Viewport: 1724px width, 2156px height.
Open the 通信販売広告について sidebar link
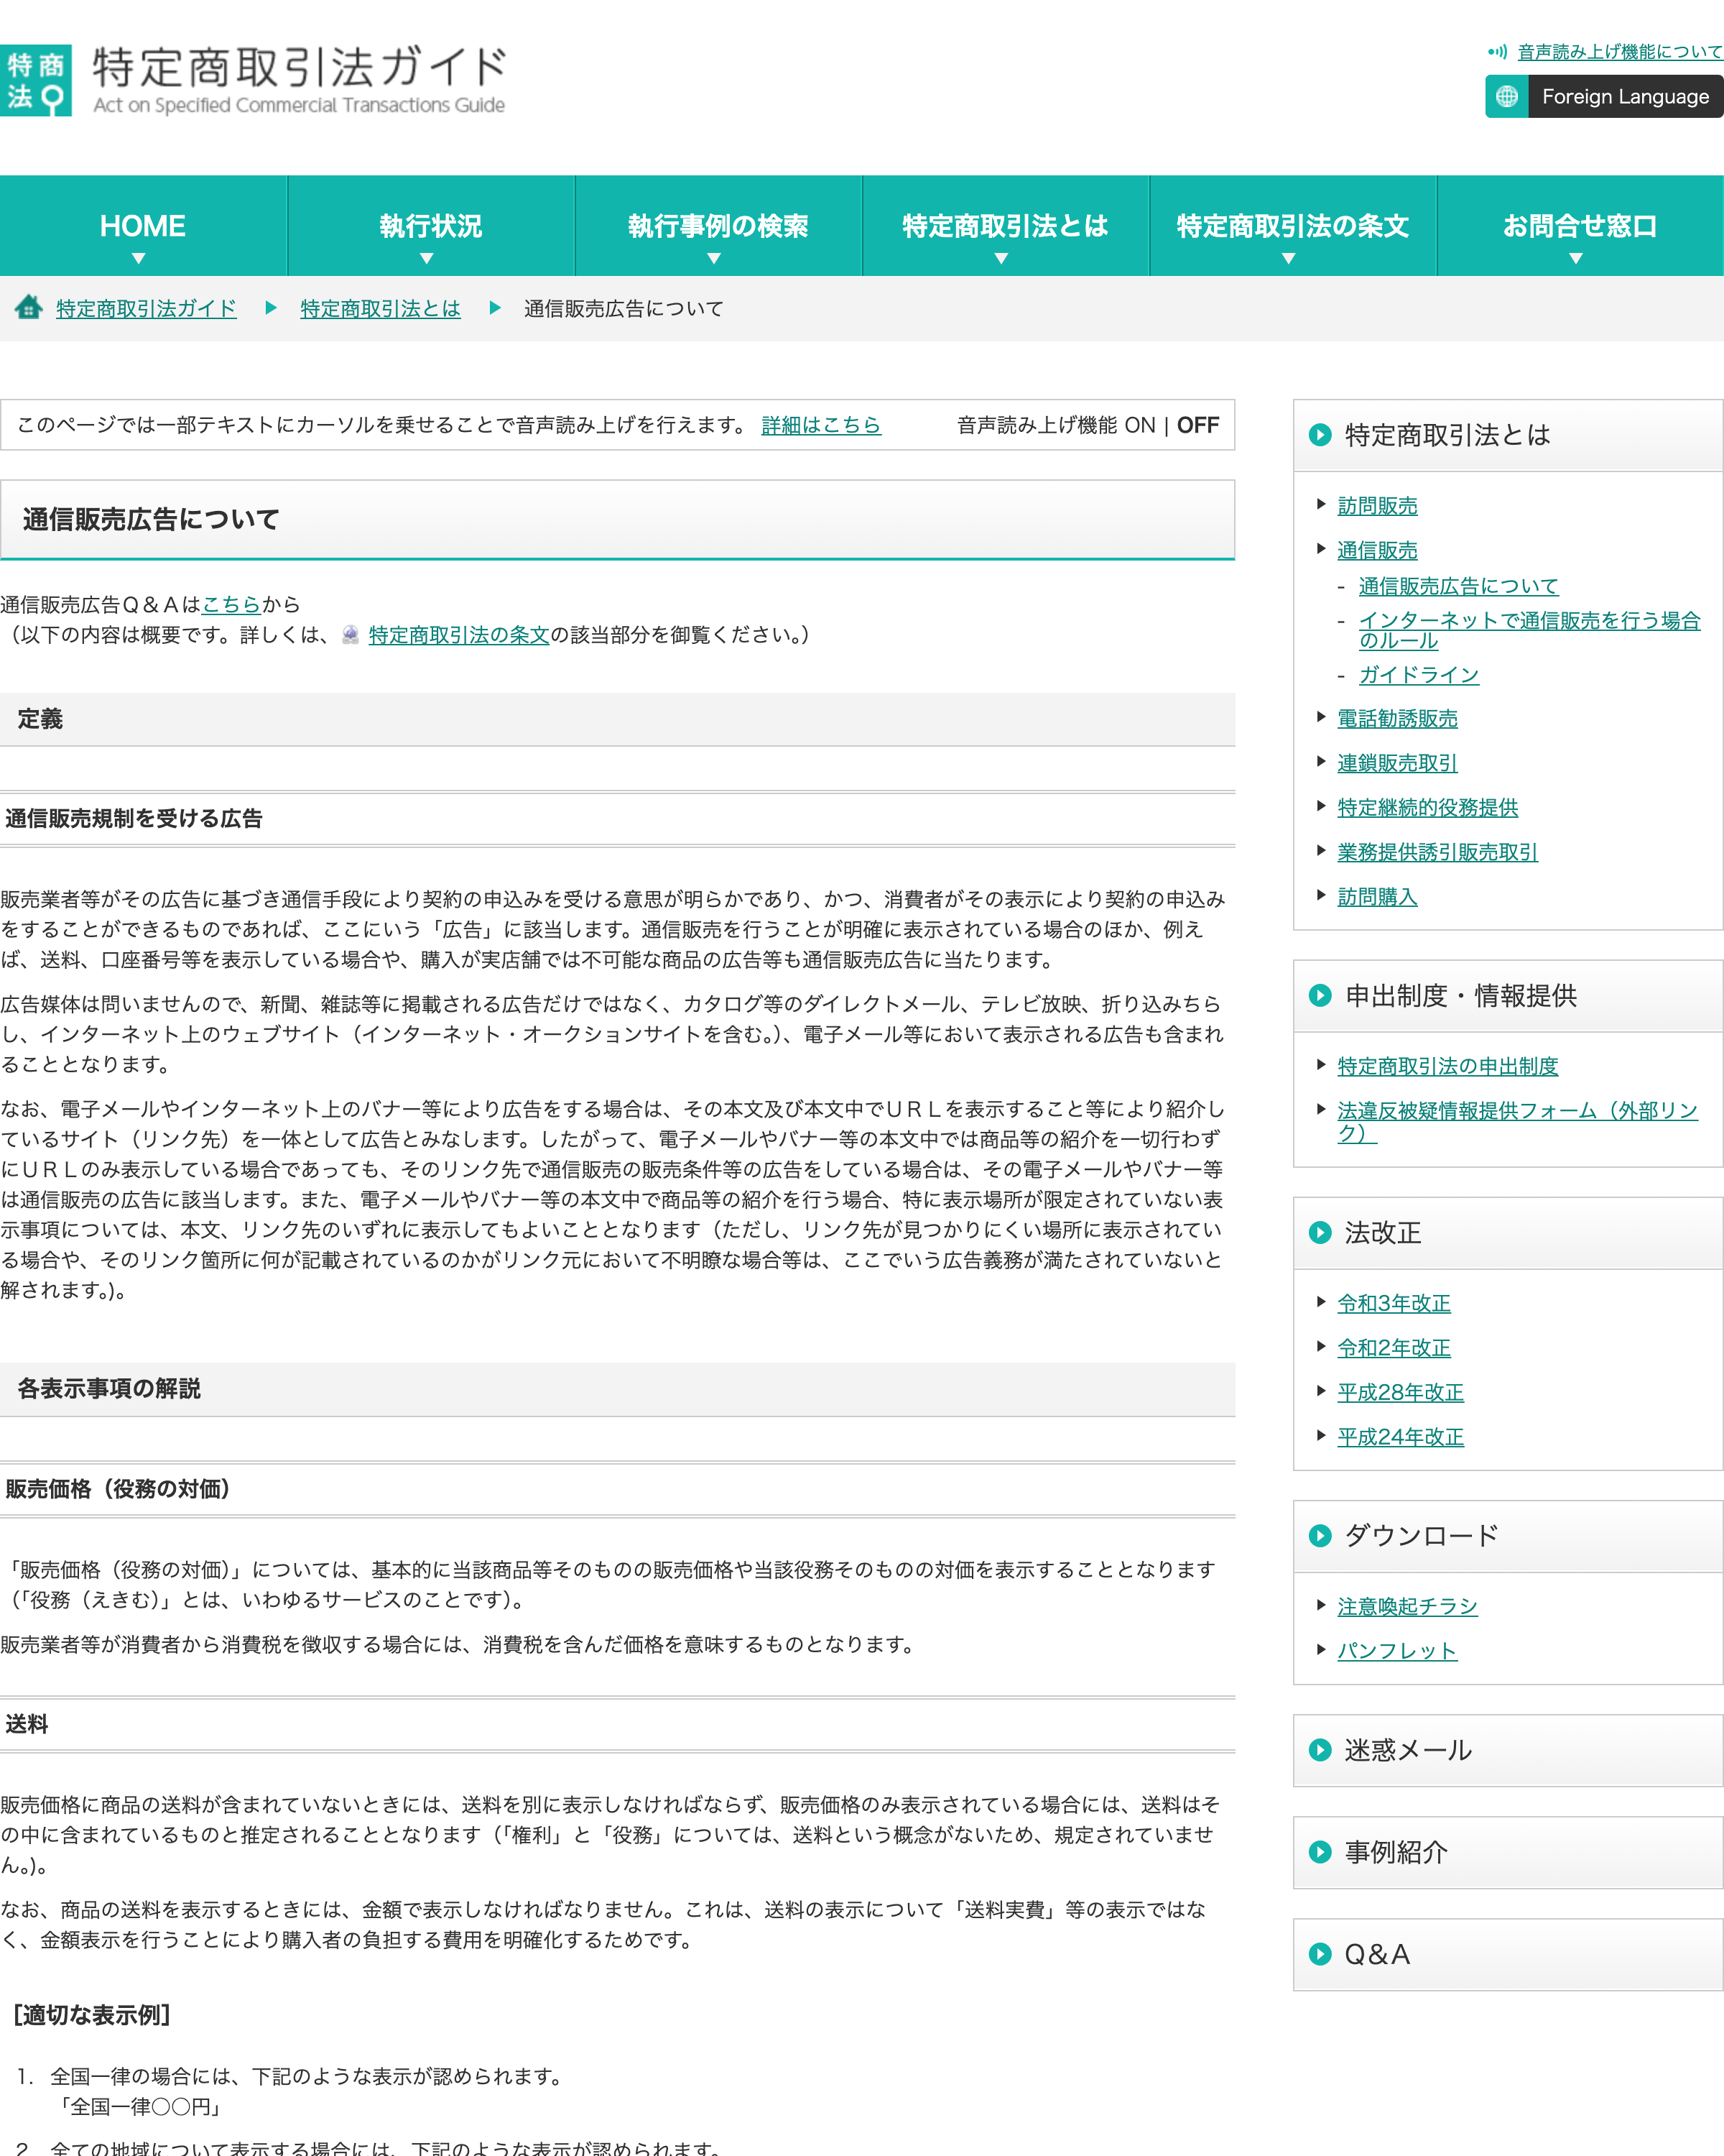click(1458, 586)
